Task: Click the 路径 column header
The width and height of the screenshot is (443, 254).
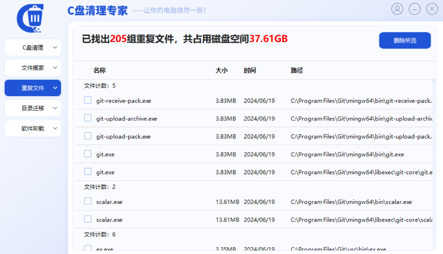Action: click(297, 70)
